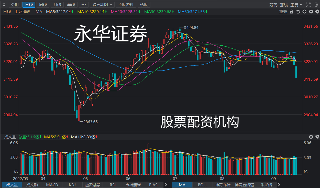Zoom out chart with minus icon

coord(311,12)
